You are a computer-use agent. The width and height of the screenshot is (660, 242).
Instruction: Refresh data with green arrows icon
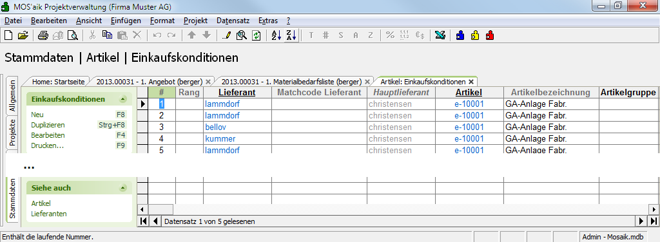(x=256, y=35)
